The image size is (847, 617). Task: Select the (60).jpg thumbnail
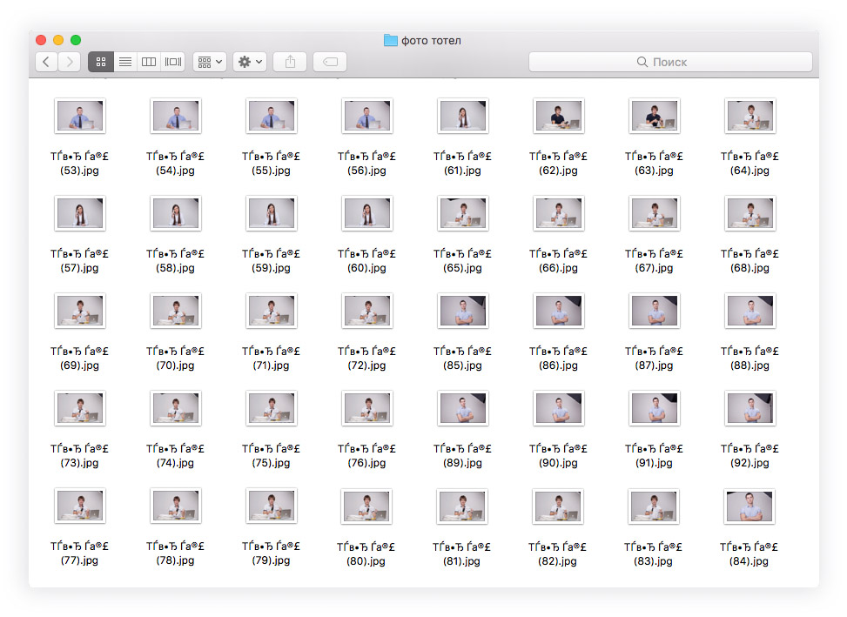(x=367, y=213)
